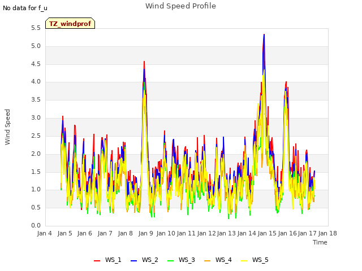Click the 2.0 y-axis tick value

36,154
